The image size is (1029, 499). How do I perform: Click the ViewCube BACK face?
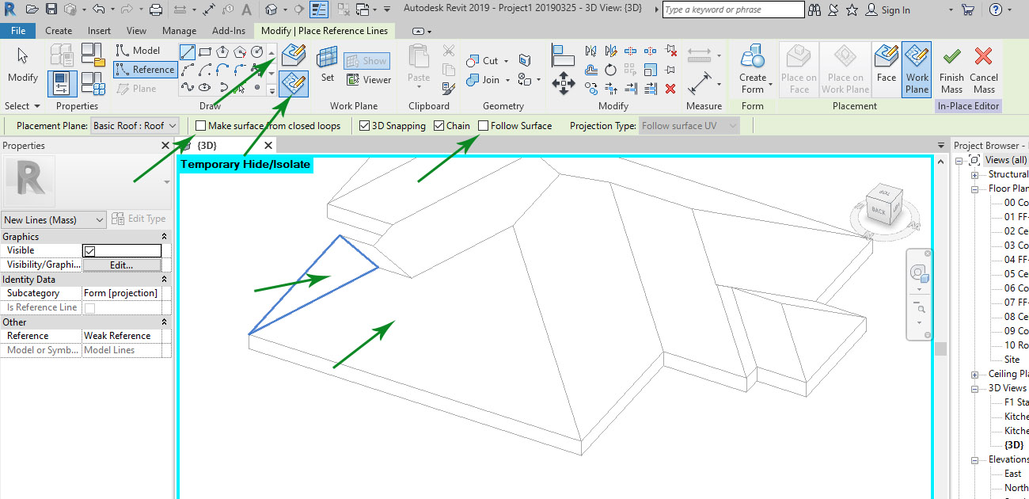click(x=878, y=210)
